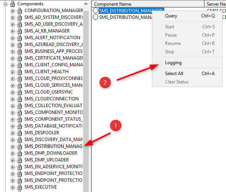Select the second SMS_DISTRIBUTION_MANA list row

pos(126,17)
